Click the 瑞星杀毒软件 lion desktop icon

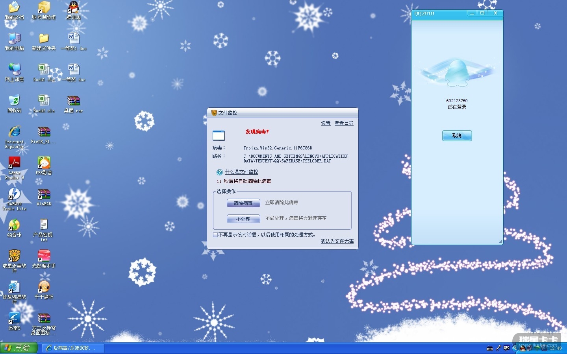[14, 261]
